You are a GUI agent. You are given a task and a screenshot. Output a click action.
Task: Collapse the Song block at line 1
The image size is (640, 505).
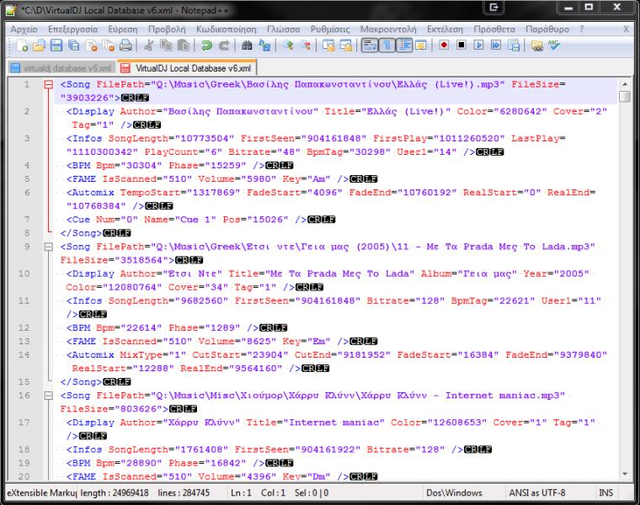click(48, 85)
